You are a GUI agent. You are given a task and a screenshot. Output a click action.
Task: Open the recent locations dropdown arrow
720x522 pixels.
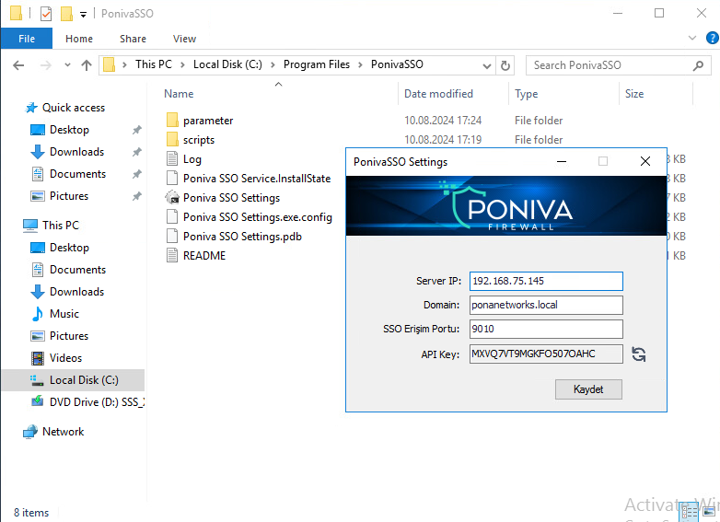(67, 65)
